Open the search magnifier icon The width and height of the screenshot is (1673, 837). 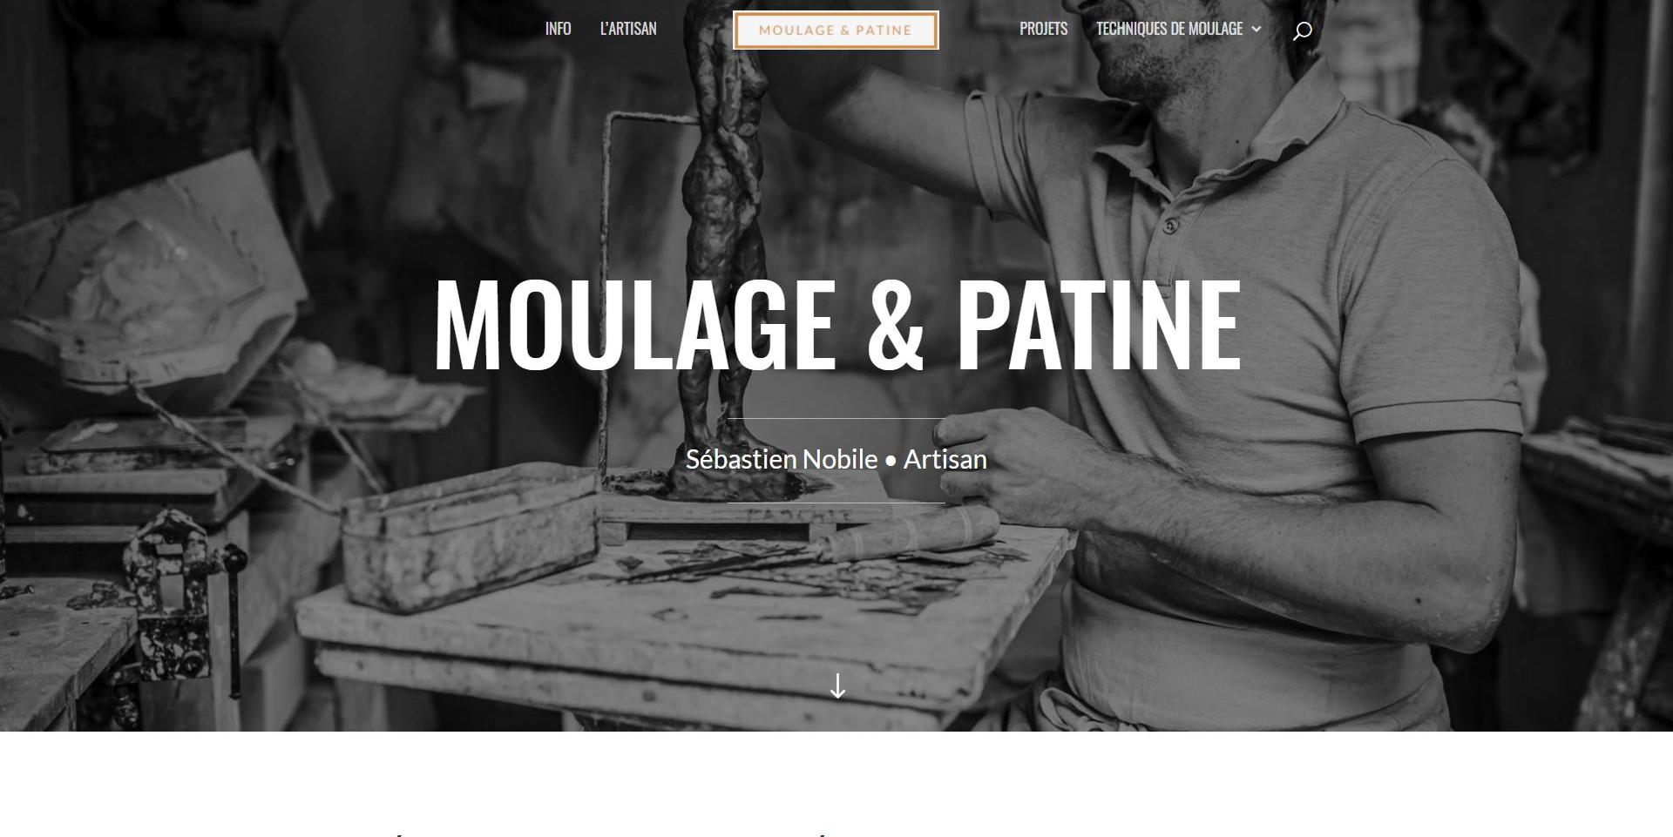[x=1302, y=31]
